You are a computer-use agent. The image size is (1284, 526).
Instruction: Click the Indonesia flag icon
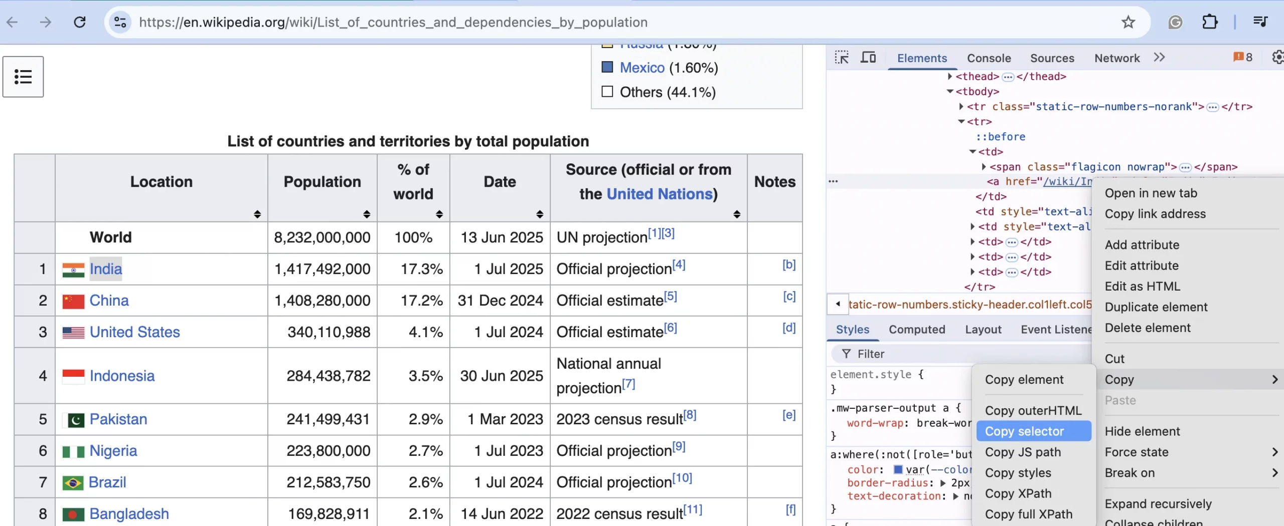(x=73, y=377)
